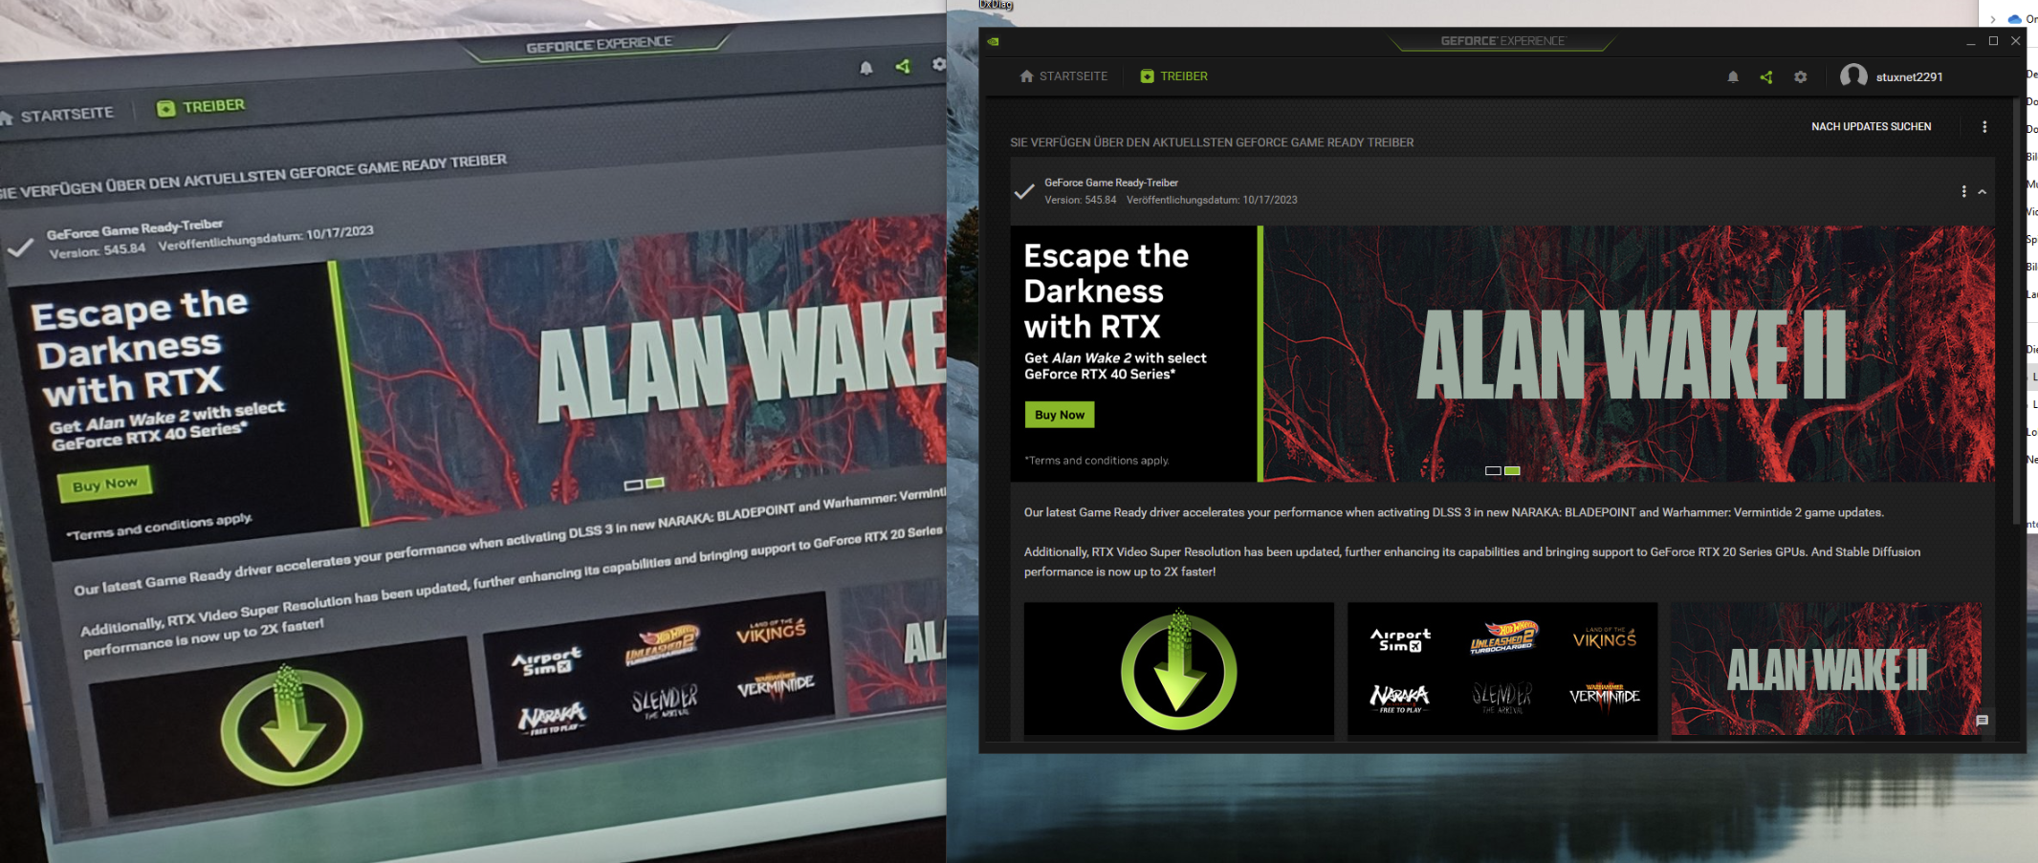Select first carousel indicator in right banner
2038x863 pixels.
point(1493,470)
